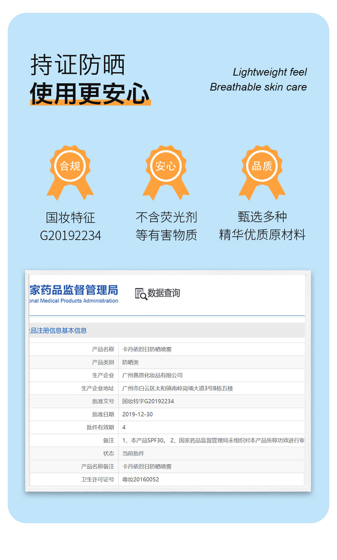Click the Lightweight feel tagline

[270, 72]
